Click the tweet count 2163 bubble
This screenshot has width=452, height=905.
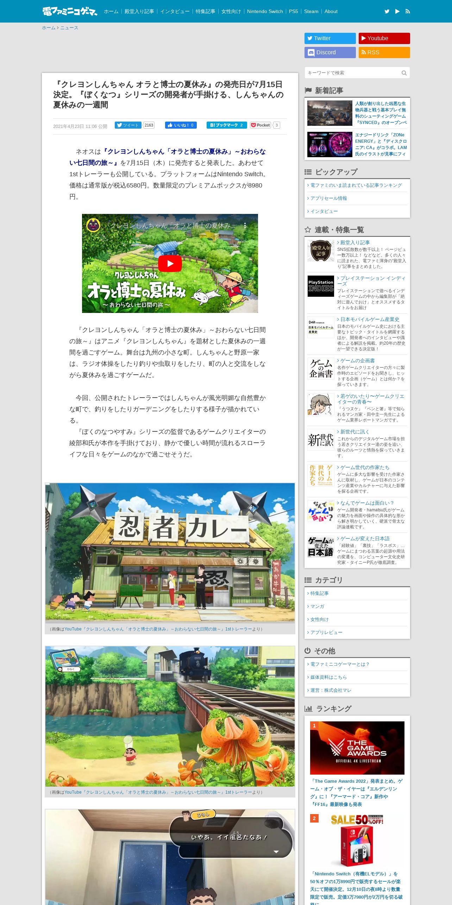tap(149, 125)
